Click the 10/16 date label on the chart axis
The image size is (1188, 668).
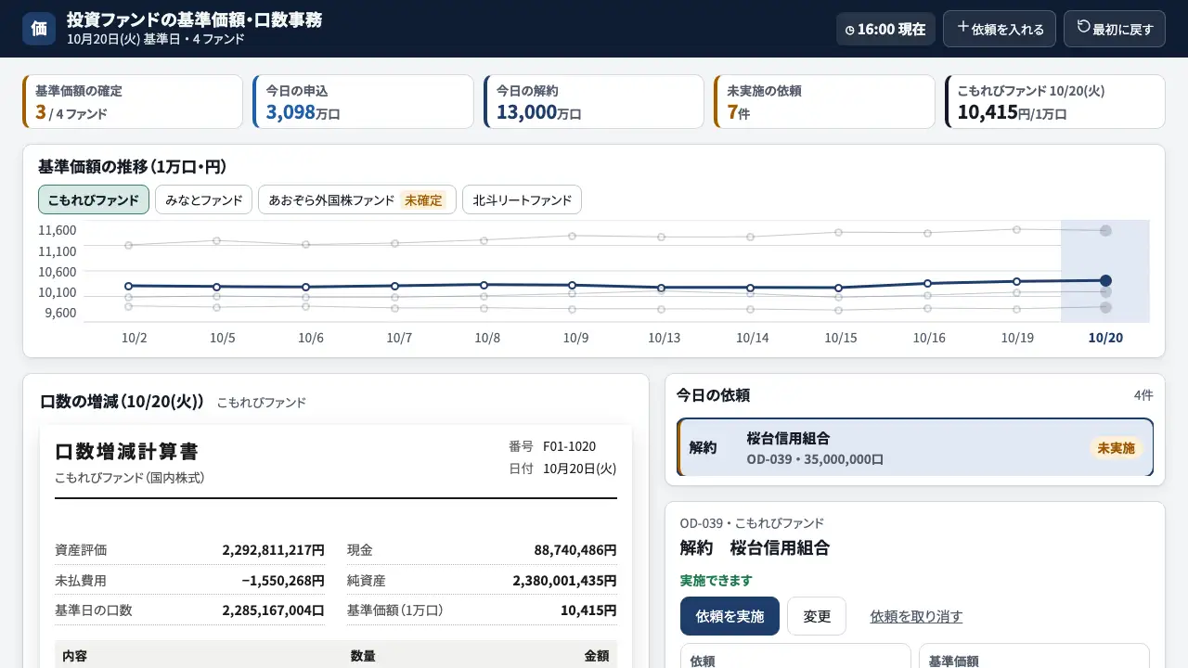pos(929,338)
